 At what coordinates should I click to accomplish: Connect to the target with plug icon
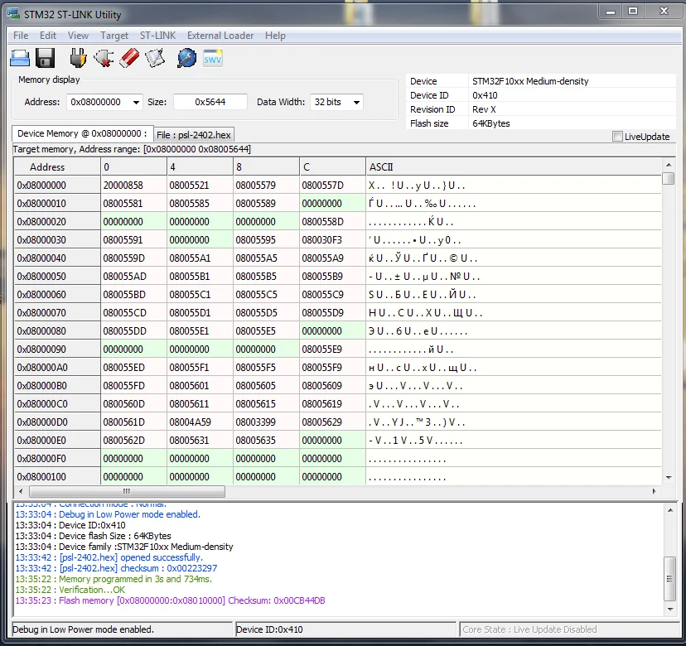[x=78, y=58]
